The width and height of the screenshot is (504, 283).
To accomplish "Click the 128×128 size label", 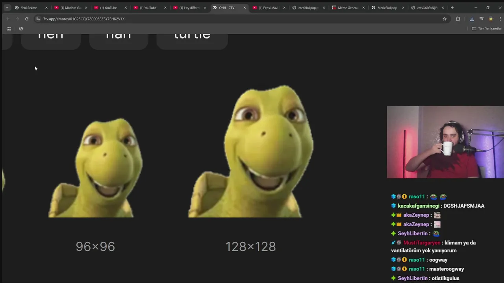I will 250,247.
